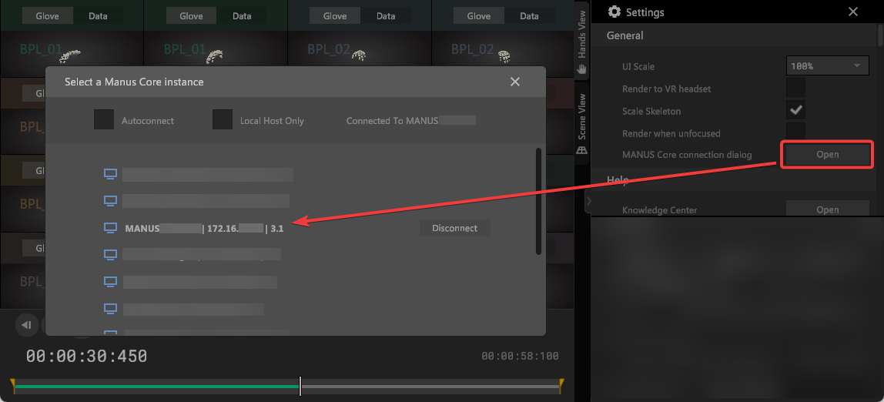Click the monitor icon beside the MANUS host entry
The width and height of the screenshot is (884, 402).
click(x=110, y=228)
